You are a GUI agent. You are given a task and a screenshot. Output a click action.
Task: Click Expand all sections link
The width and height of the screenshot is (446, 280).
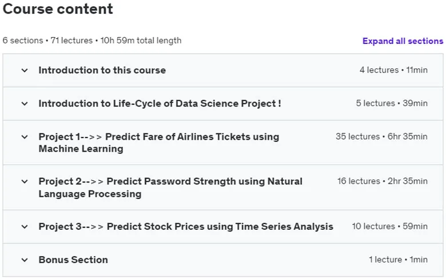(403, 41)
